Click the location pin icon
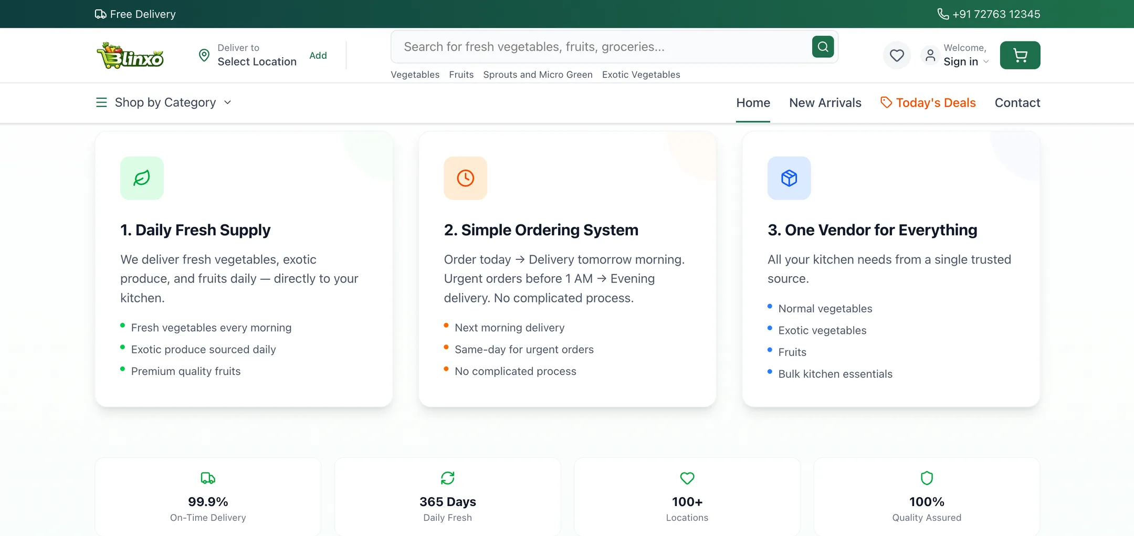 tap(204, 55)
